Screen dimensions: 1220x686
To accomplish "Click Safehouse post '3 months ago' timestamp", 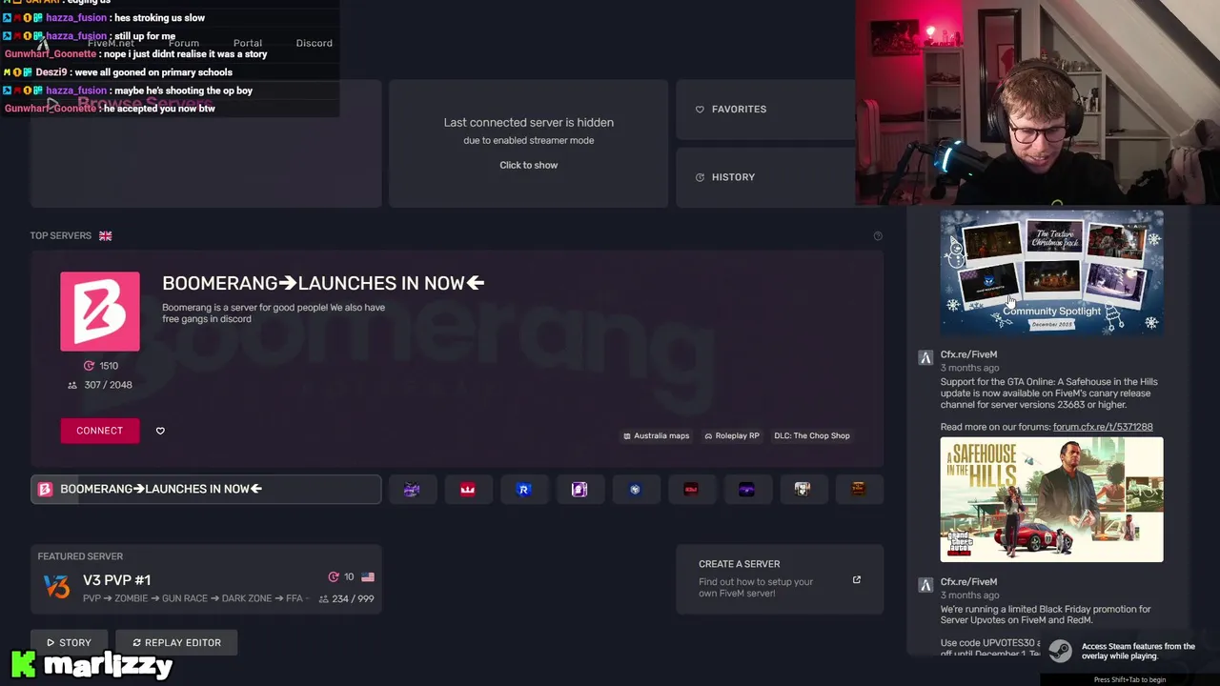I will click(970, 368).
